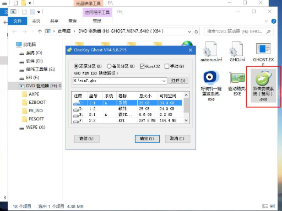Click partition list scrollbar down arrow

[x=186, y=120]
